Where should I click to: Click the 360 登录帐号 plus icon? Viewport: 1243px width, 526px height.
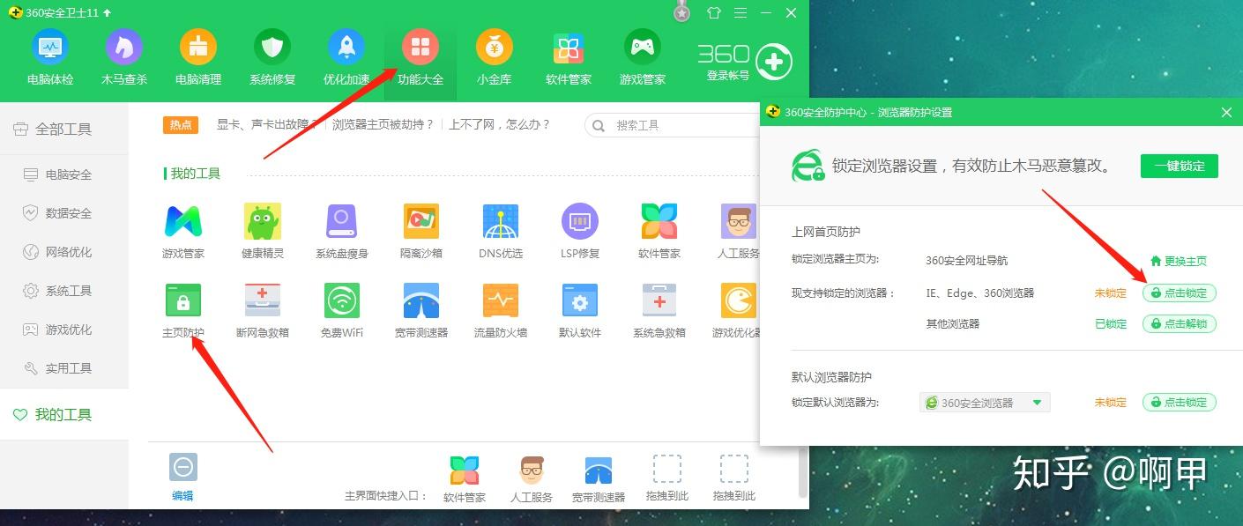click(x=774, y=62)
